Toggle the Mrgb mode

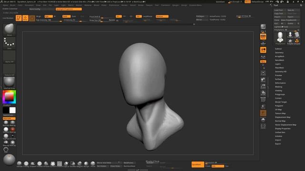39,17
